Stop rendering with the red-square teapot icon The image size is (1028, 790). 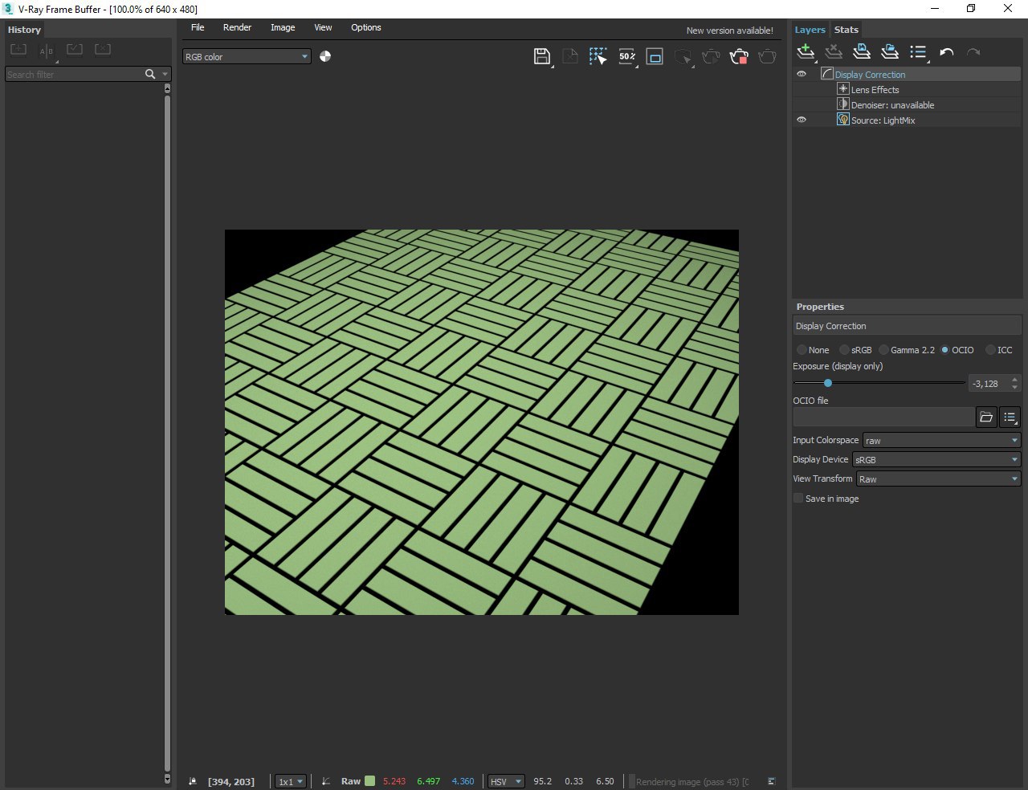point(739,56)
